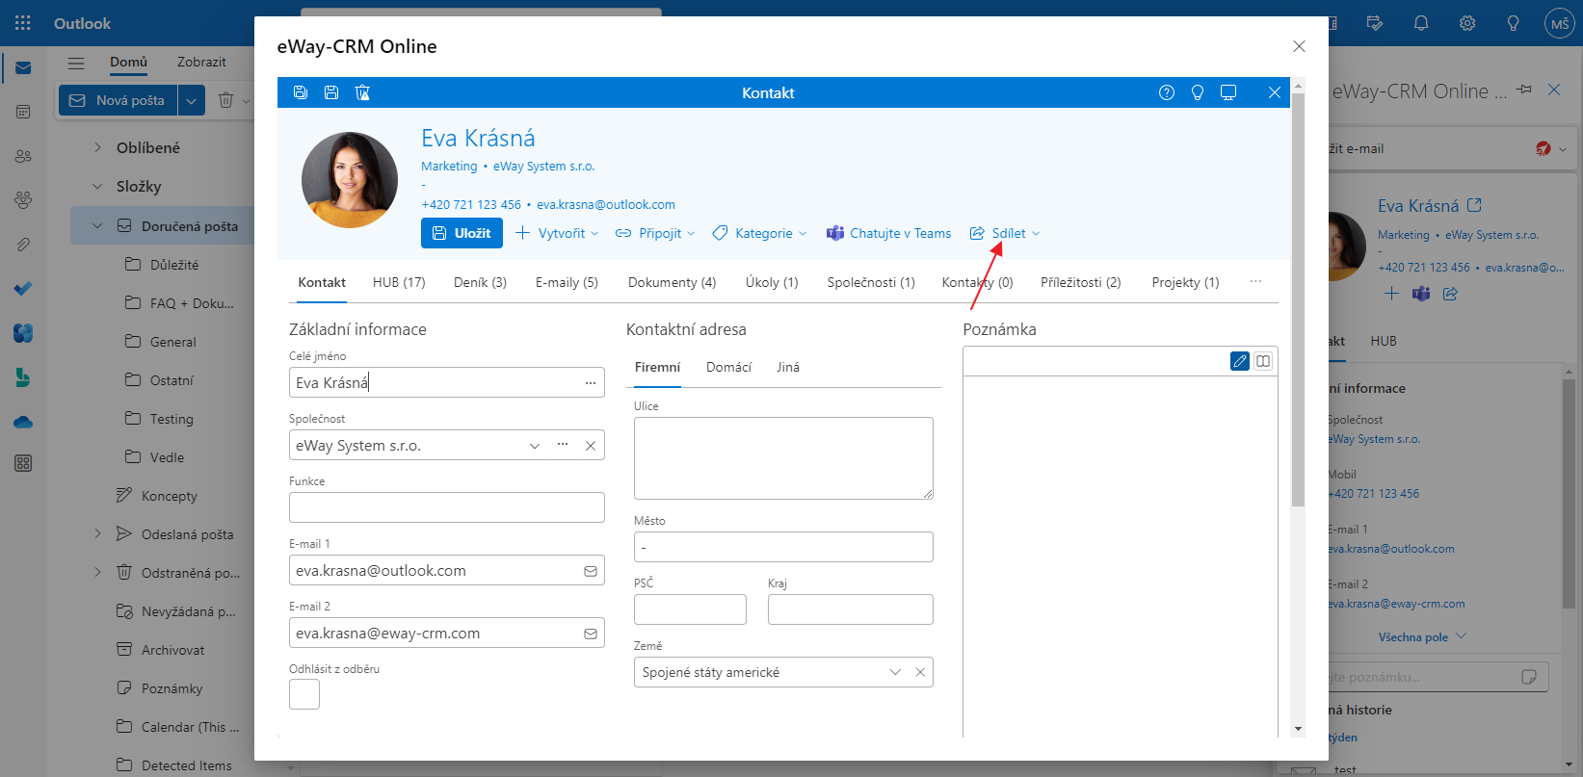The height and width of the screenshot is (777, 1583).
Task: Open the Zobrazit ribbon tab in Outlook
Action: click(x=201, y=62)
